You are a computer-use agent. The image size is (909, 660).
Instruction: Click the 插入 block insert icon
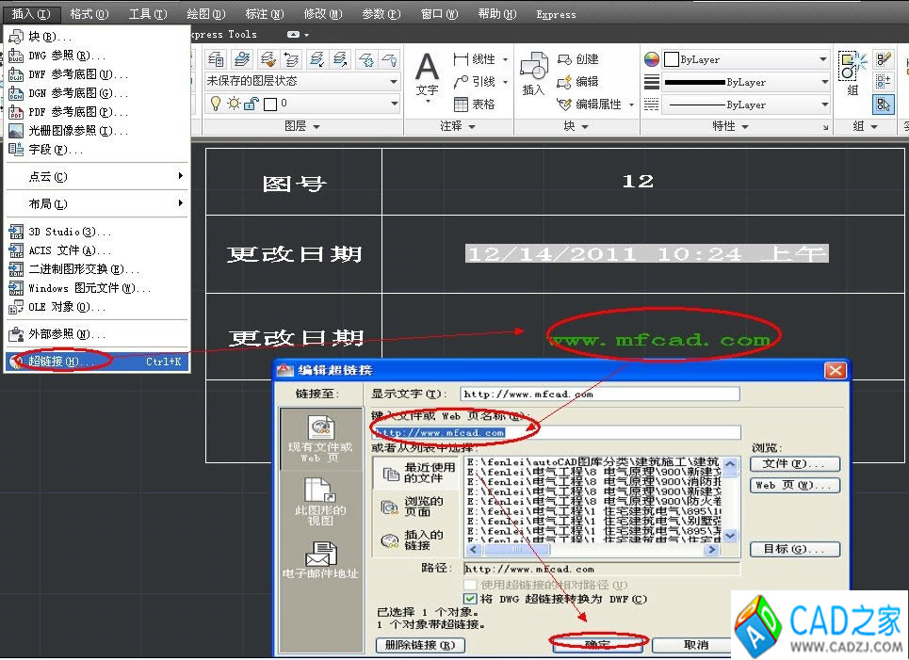pos(533,73)
